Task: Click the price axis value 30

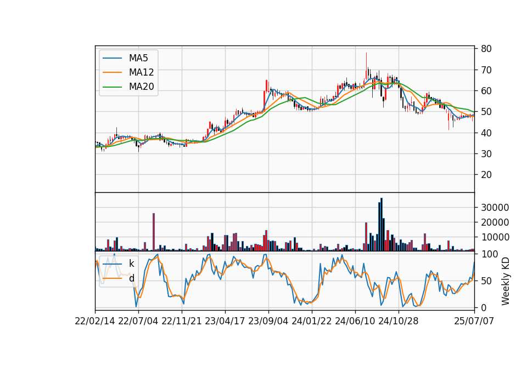Action: click(x=486, y=153)
